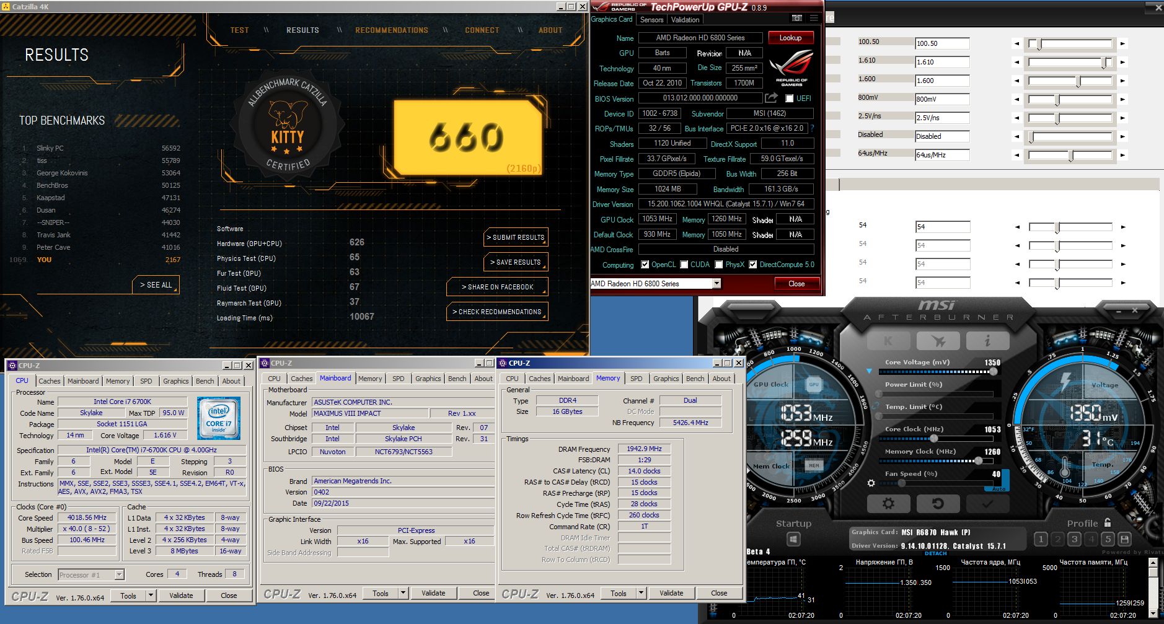Viewport: 1164px width, 624px height.
Task: Select profile slot 5 in Afterburner
Action: [1108, 539]
